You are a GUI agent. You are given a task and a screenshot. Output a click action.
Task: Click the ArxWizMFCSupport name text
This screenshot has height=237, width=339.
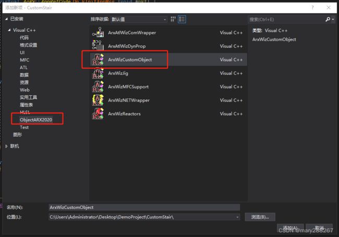[128, 86]
